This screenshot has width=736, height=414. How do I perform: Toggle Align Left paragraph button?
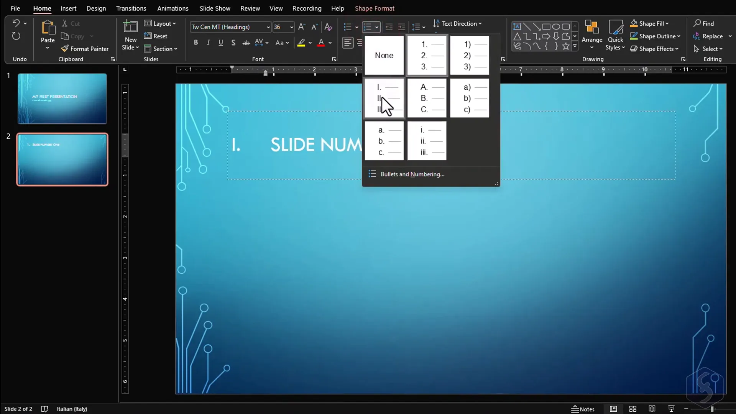pos(348,43)
